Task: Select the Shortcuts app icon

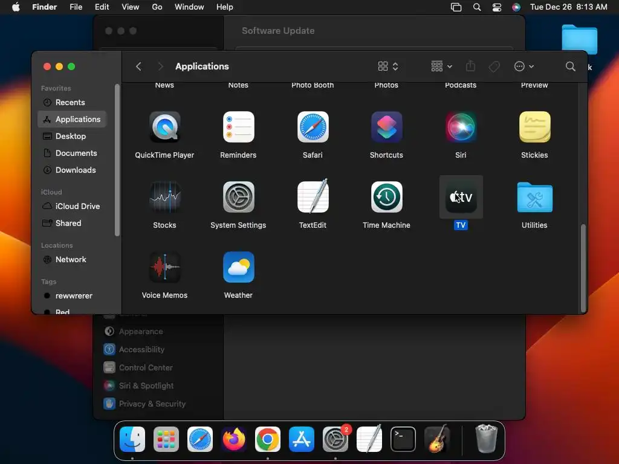Action: (x=386, y=127)
